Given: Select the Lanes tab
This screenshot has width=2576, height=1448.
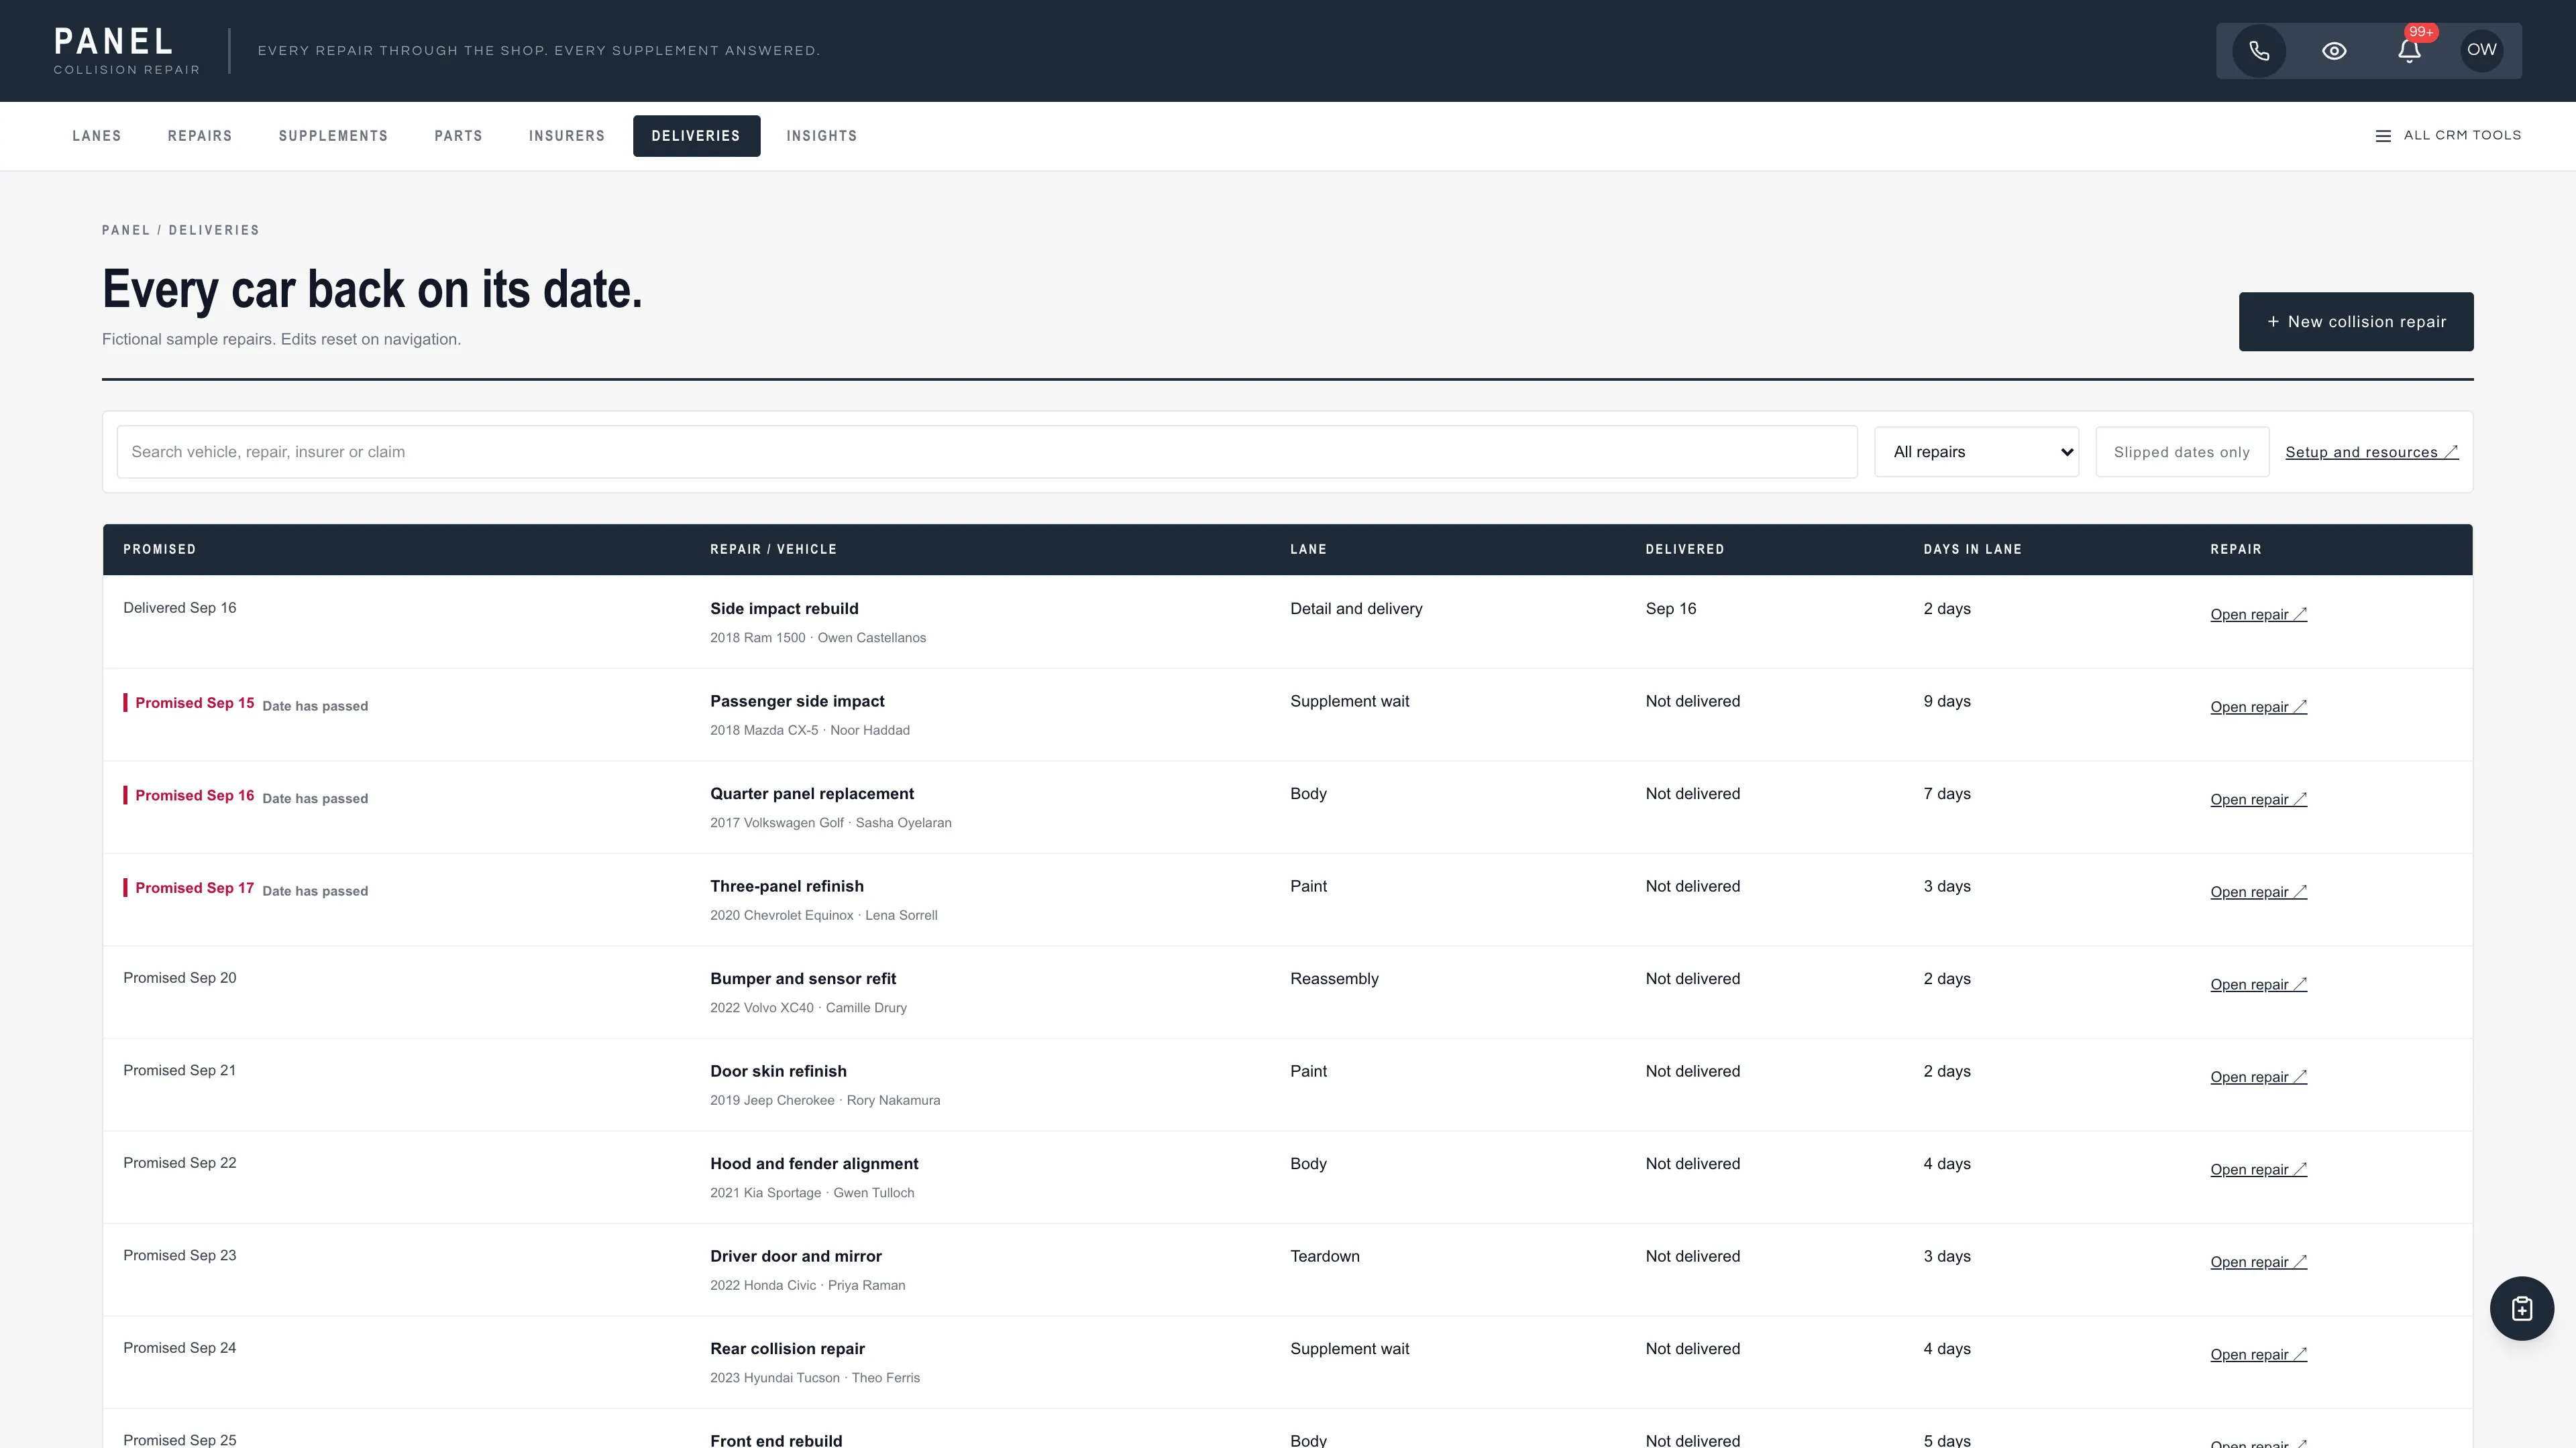Looking at the screenshot, I should coord(97,136).
